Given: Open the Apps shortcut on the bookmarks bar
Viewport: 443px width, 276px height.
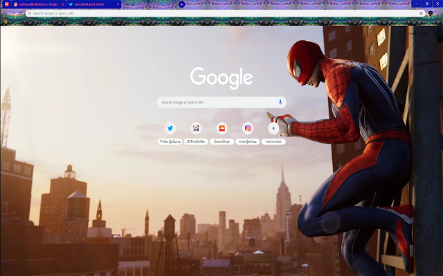Looking at the screenshot, I should pyautogui.click(x=5, y=21).
